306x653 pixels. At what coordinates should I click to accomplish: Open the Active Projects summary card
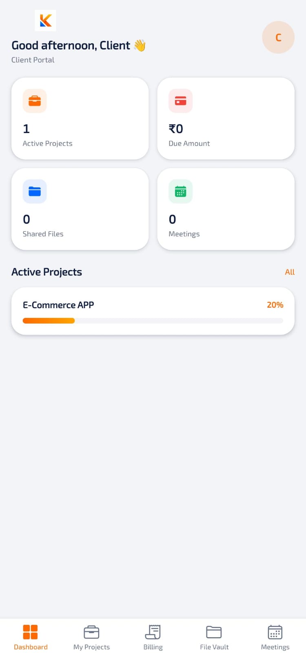[80, 118]
